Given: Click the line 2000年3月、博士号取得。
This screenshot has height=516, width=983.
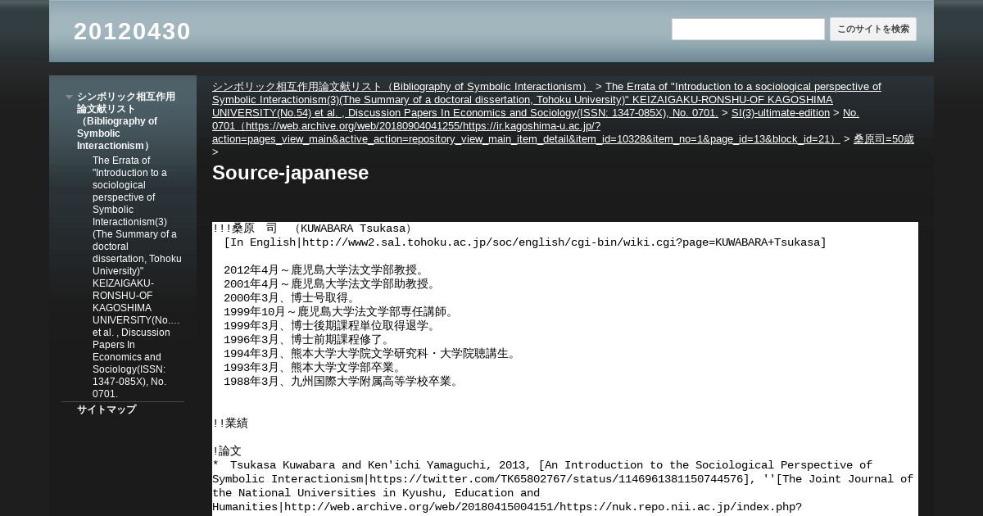Looking at the screenshot, I should (x=291, y=298).
